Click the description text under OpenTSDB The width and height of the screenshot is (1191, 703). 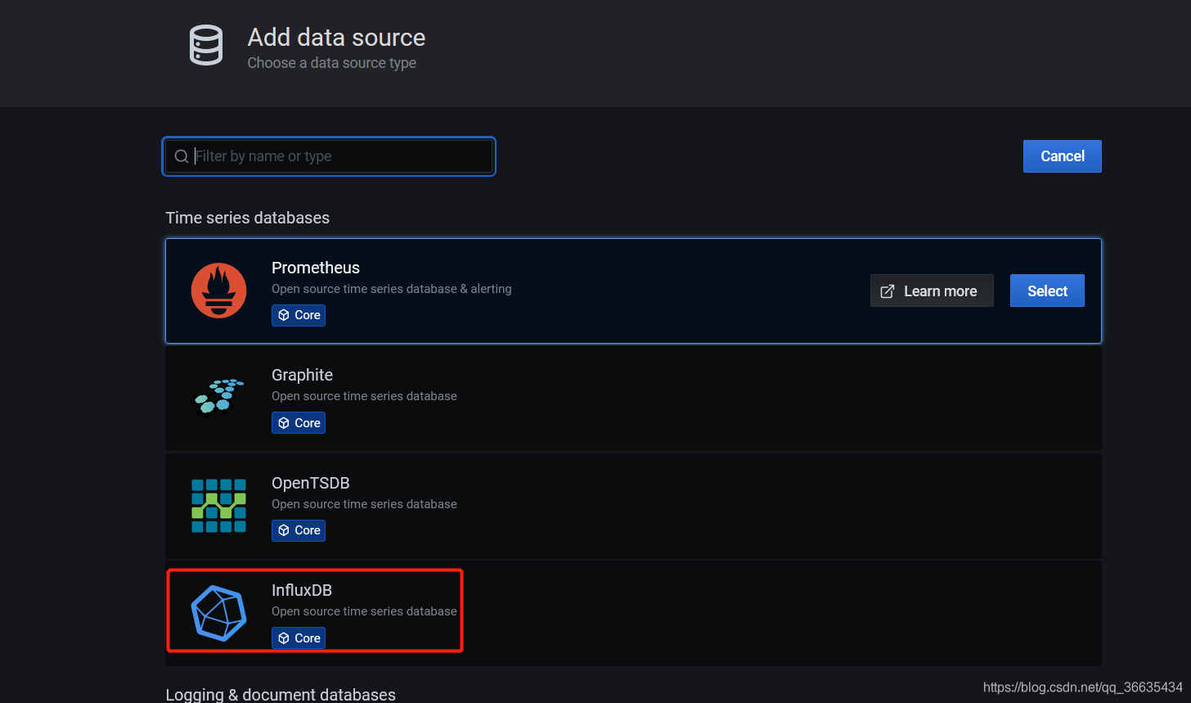pos(364,504)
